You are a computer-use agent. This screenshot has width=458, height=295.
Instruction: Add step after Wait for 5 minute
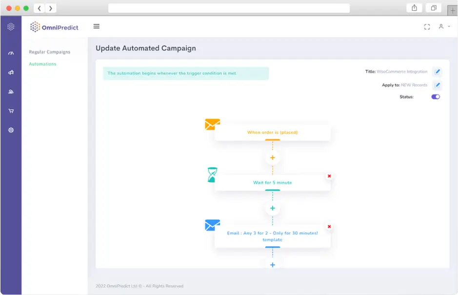tap(273, 209)
